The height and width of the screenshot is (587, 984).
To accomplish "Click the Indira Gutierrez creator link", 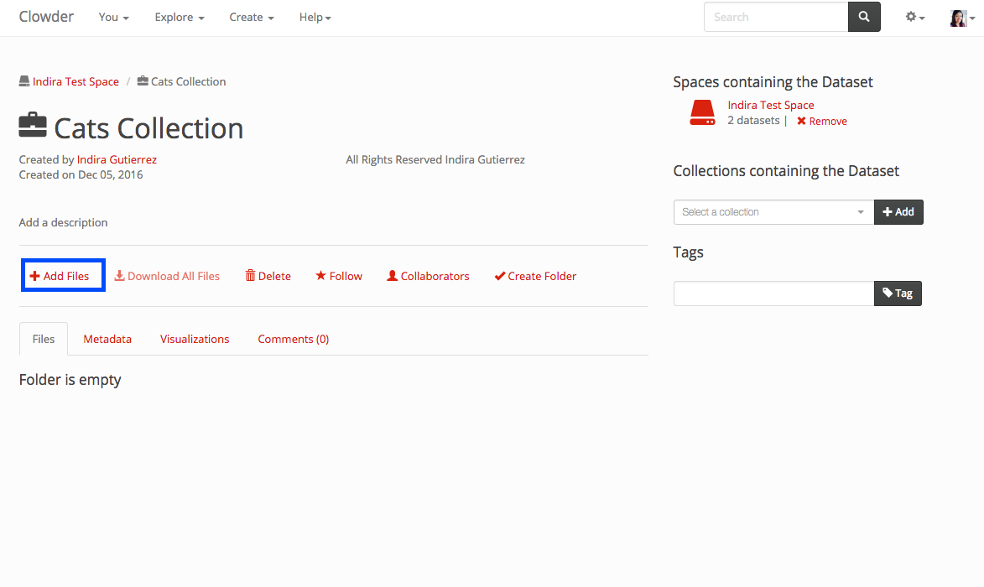I will click(x=117, y=159).
